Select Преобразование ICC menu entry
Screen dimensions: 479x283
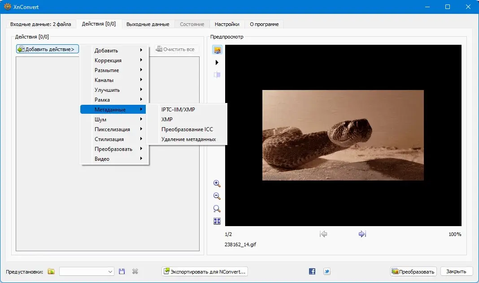point(187,129)
